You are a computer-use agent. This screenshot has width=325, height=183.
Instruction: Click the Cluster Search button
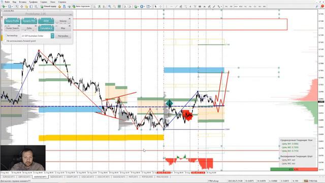(12, 28)
